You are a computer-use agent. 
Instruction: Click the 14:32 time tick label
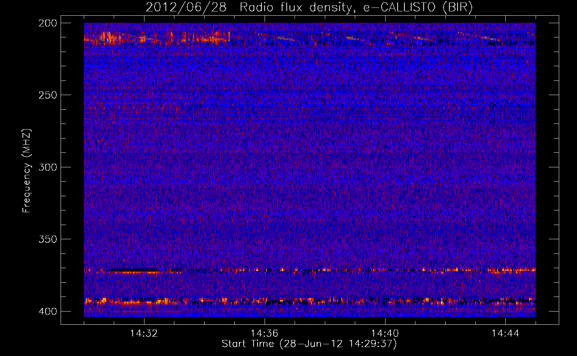pos(144,334)
